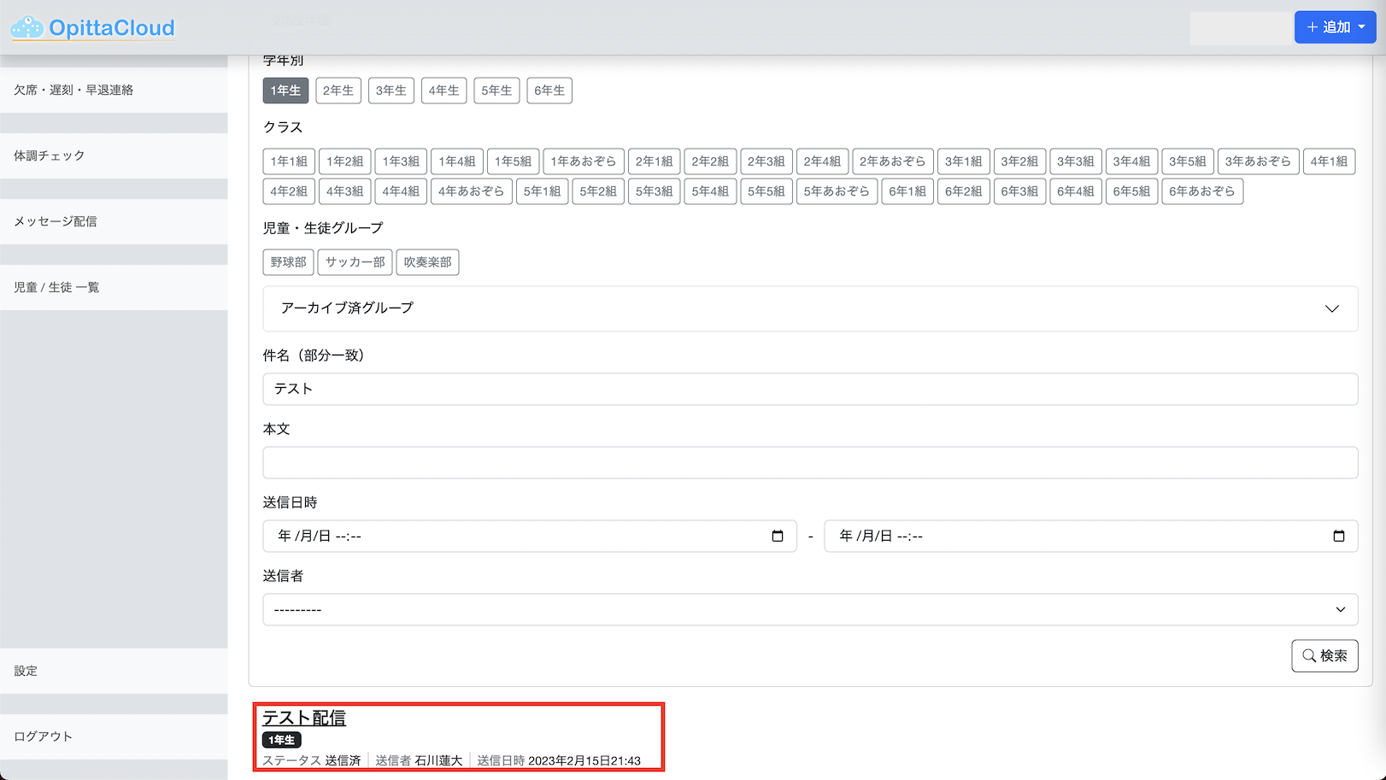Focus the 本文 body search field
The height and width of the screenshot is (780, 1386).
(810, 463)
